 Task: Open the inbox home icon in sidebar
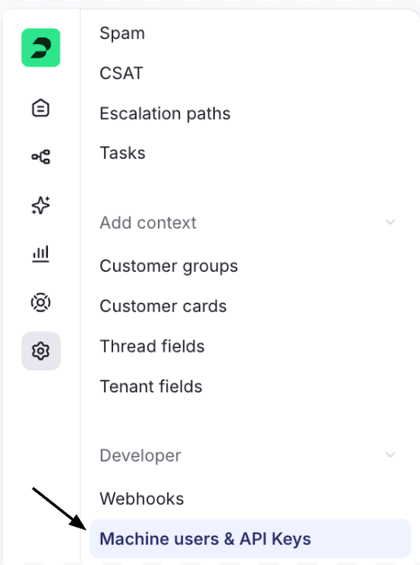point(41,107)
